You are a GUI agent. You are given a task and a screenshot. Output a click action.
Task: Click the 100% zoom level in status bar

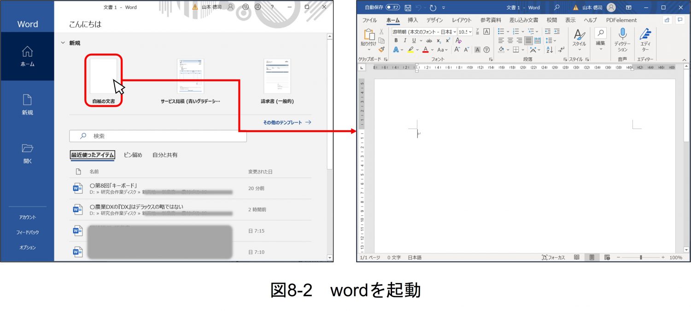point(676,258)
